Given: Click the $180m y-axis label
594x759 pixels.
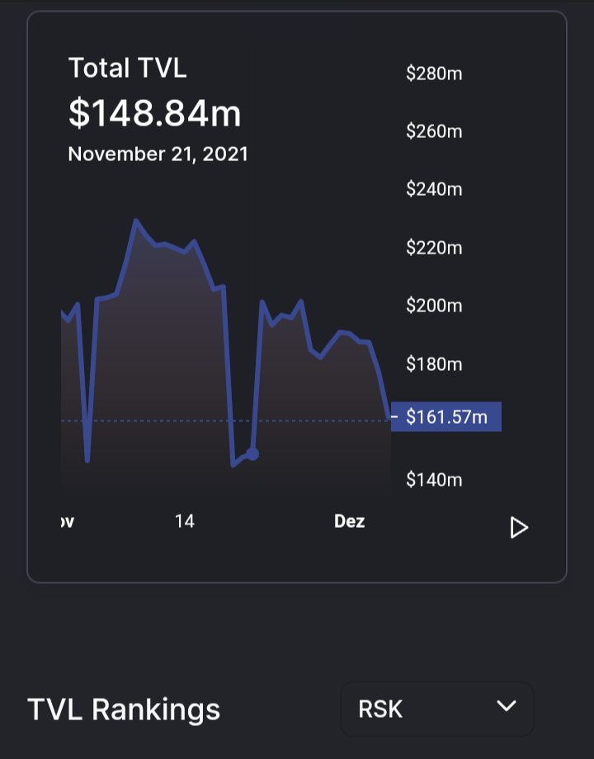Looking at the screenshot, I should [x=434, y=364].
